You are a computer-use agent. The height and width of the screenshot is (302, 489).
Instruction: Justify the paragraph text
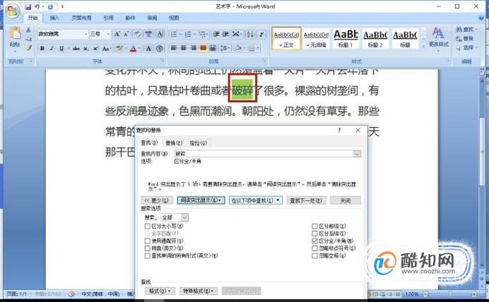click(203, 48)
